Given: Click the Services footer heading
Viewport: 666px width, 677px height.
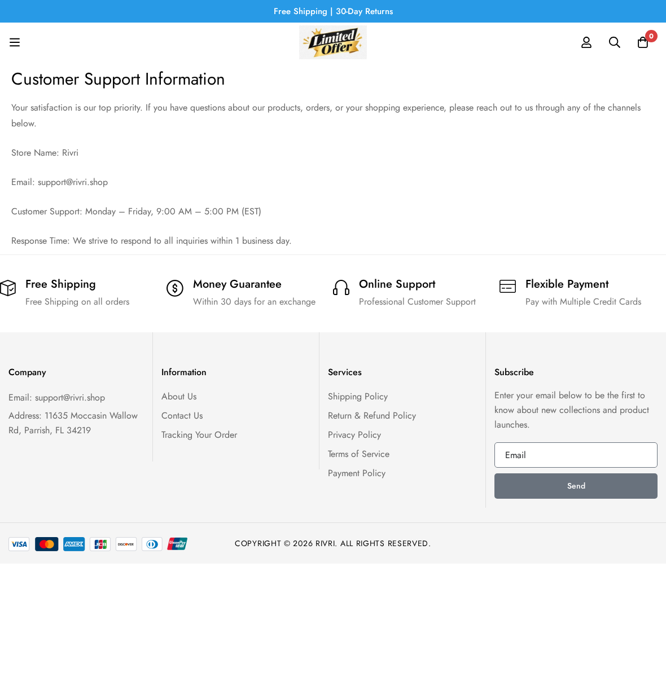Looking at the screenshot, I should (345, 372).
